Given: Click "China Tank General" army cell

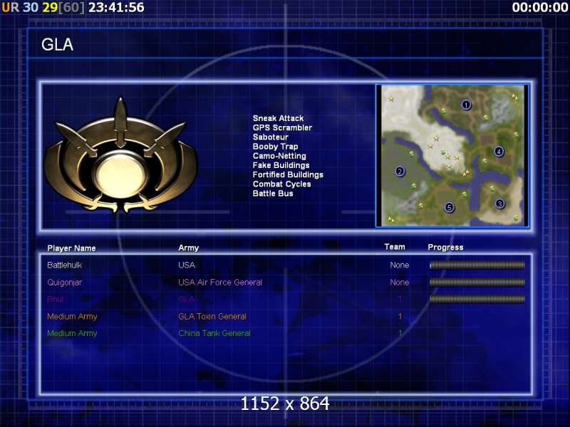Looking at the screenshot, I should [214, 333].
